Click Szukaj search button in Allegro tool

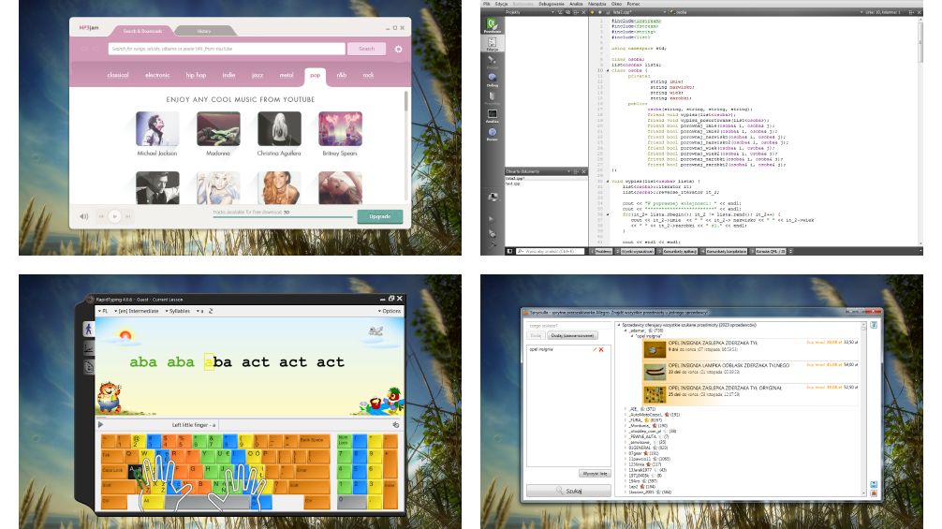pos(569,491)
